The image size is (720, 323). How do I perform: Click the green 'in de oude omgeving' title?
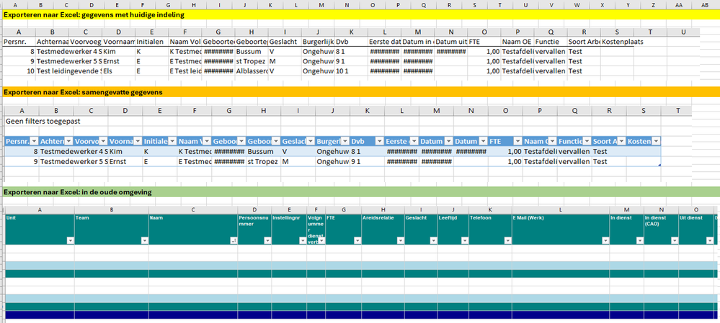click(x=78, y=192)
